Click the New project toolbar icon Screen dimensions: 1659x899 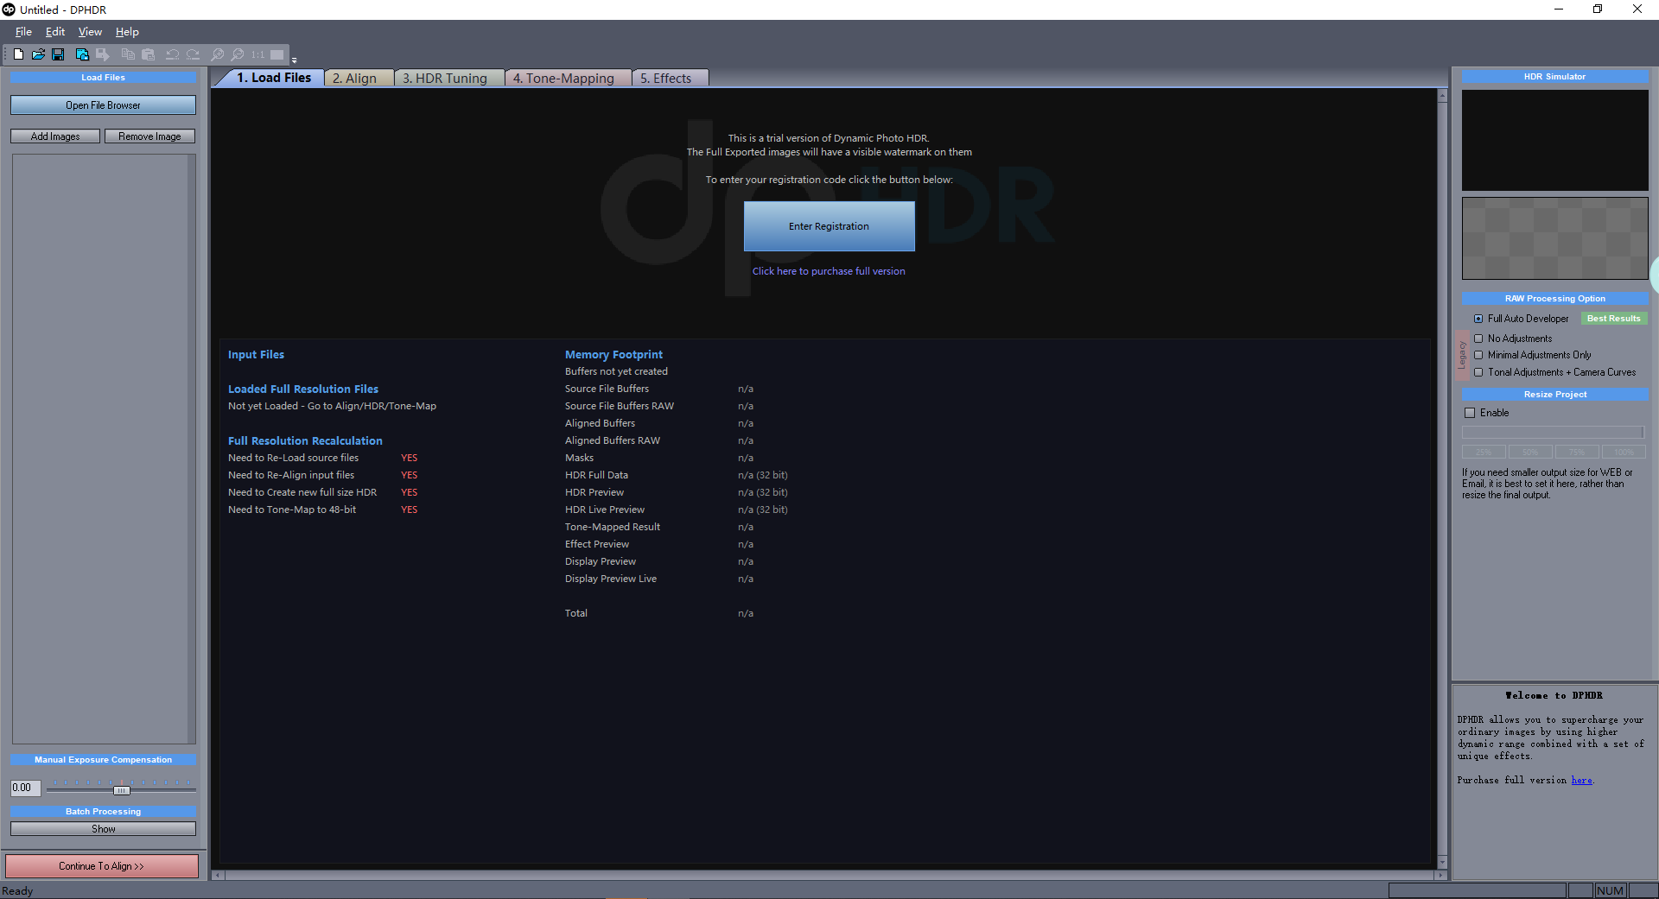18,54
